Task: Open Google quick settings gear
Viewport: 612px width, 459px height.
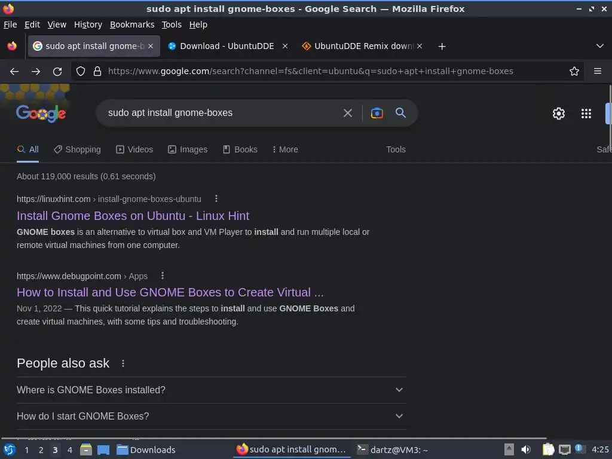Action: [559, 114]
